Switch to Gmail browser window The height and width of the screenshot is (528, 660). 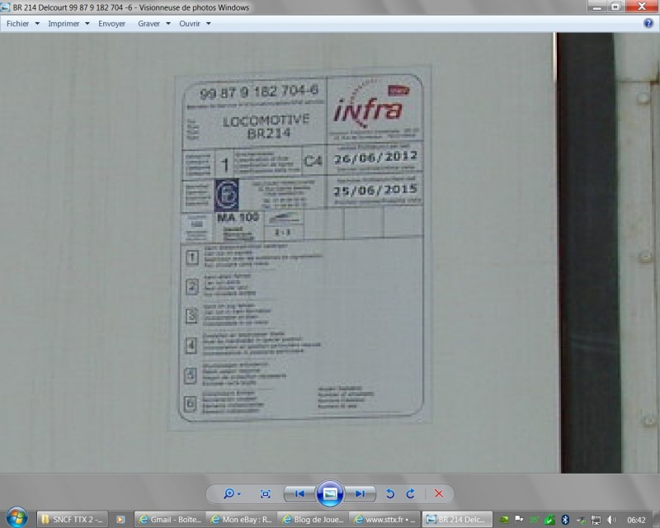pos(170,520)
